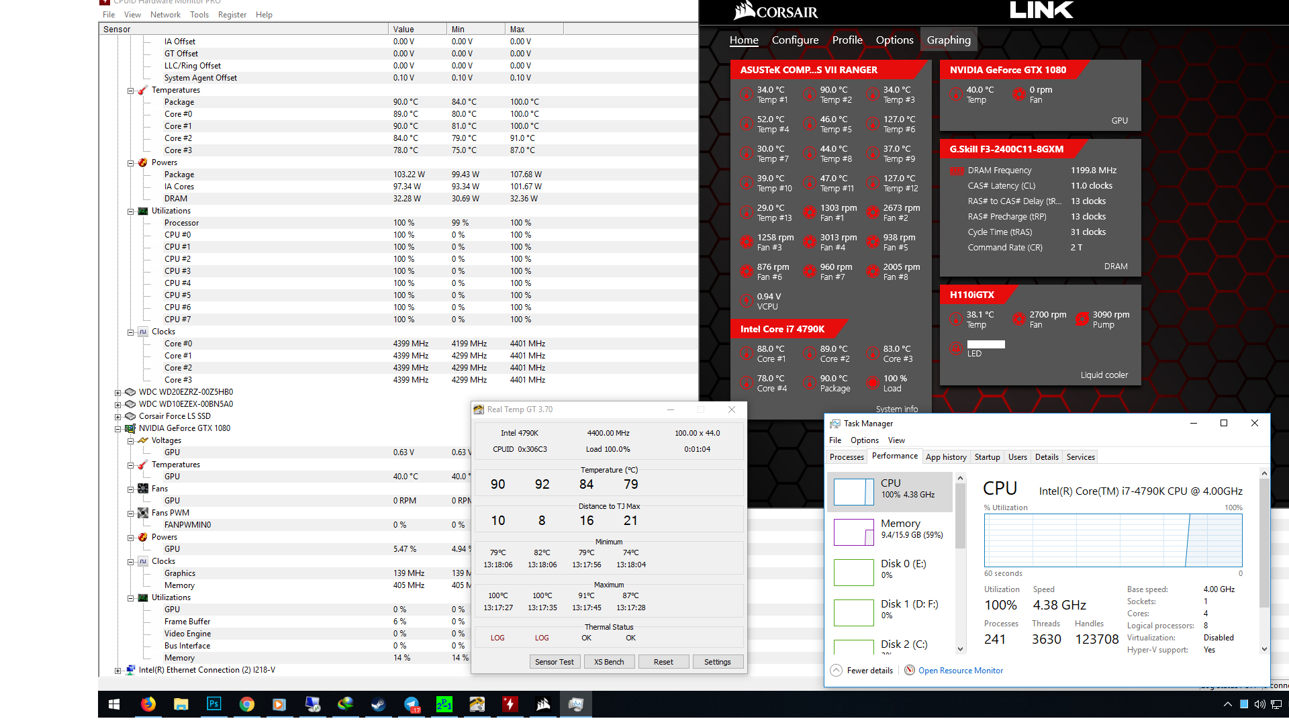Collapse the NVIDIA GeForce GTX 1080 node
1289x725 pixels.
click(x=117, y=429)
